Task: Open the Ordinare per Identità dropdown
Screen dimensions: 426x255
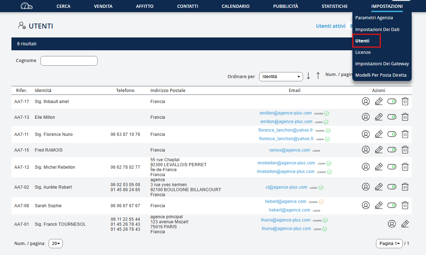Action: pos(281,76)
